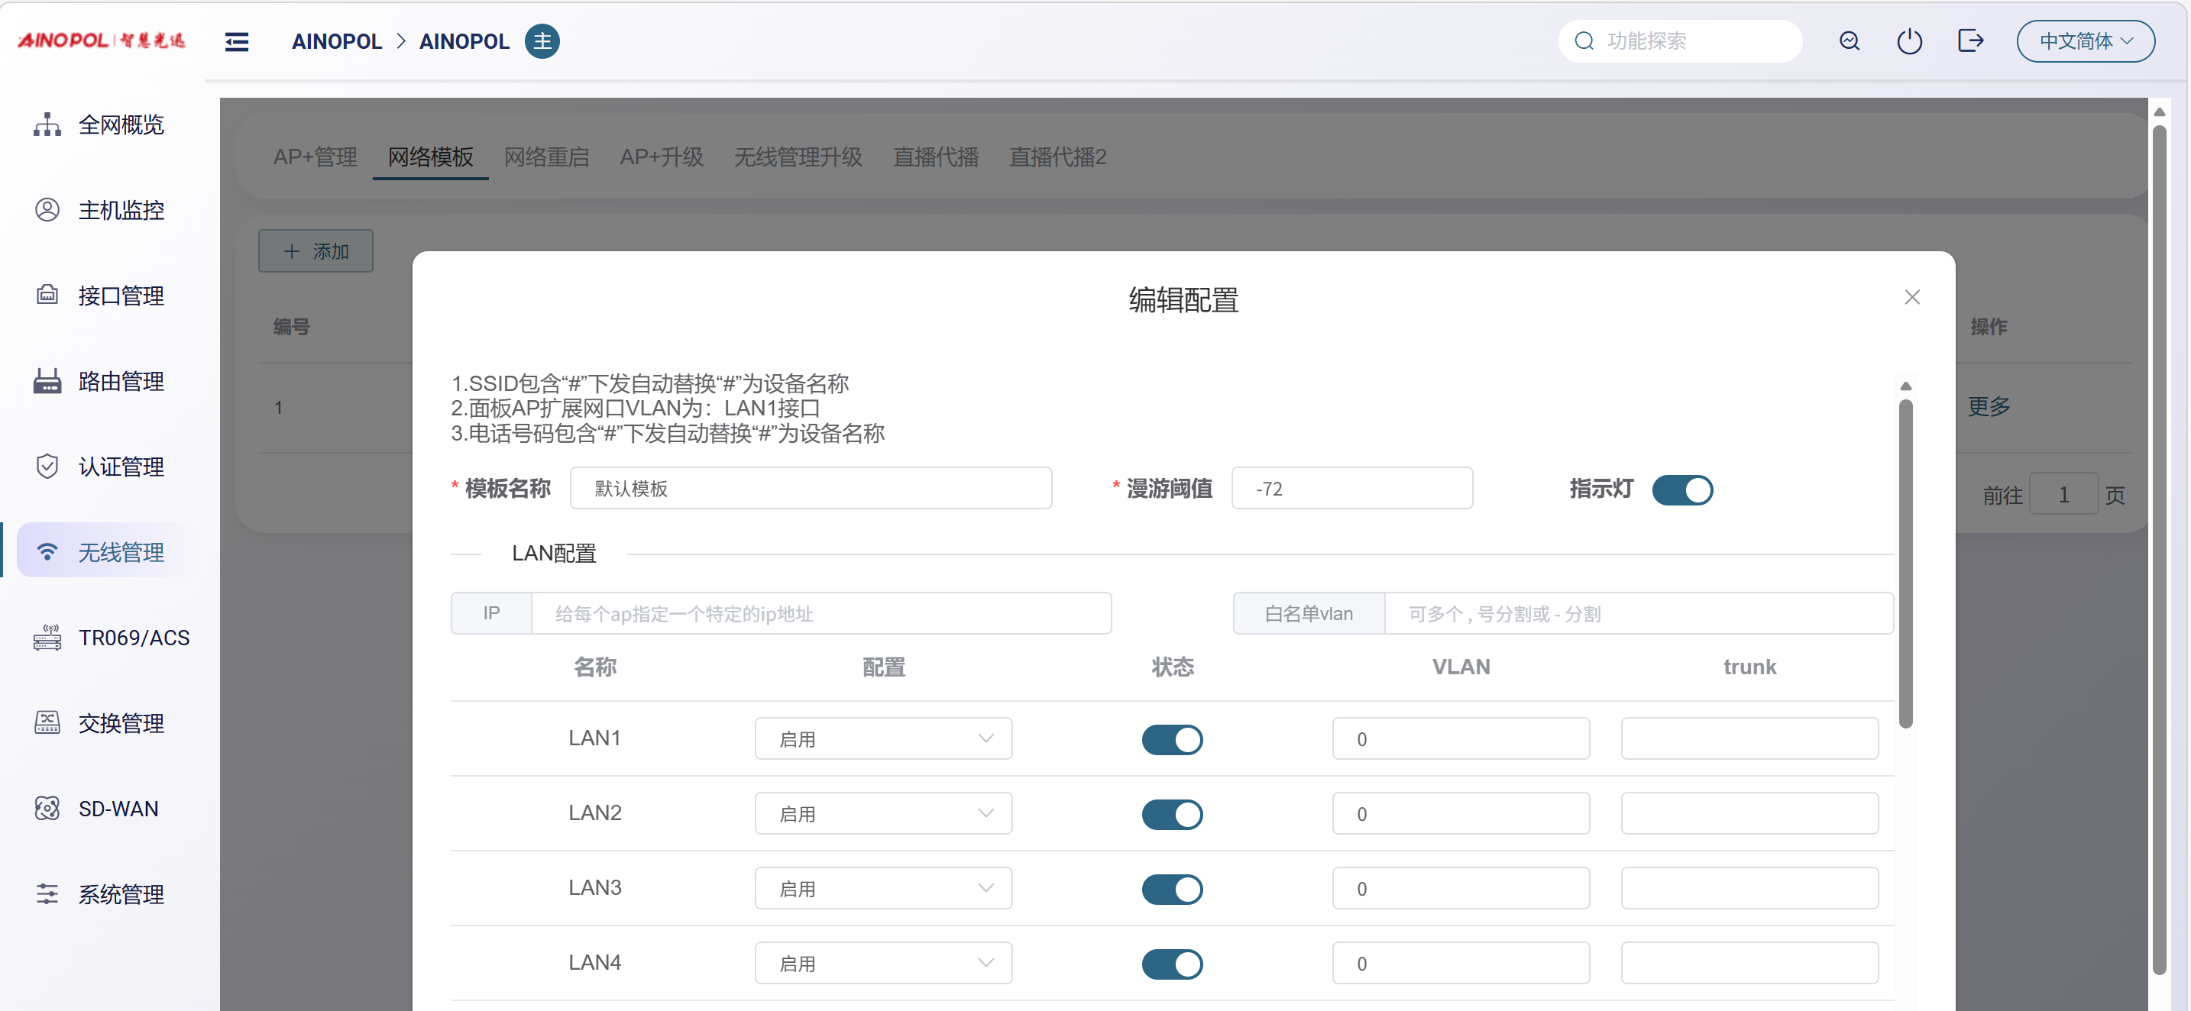Click the 更多 link in operations column
The image size is (2191, 1011).
pos(1989,406)
